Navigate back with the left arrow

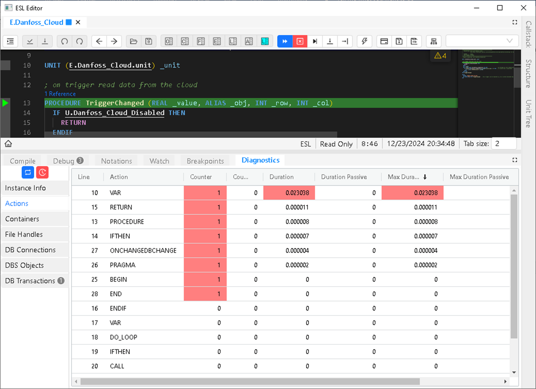point(99,41)
